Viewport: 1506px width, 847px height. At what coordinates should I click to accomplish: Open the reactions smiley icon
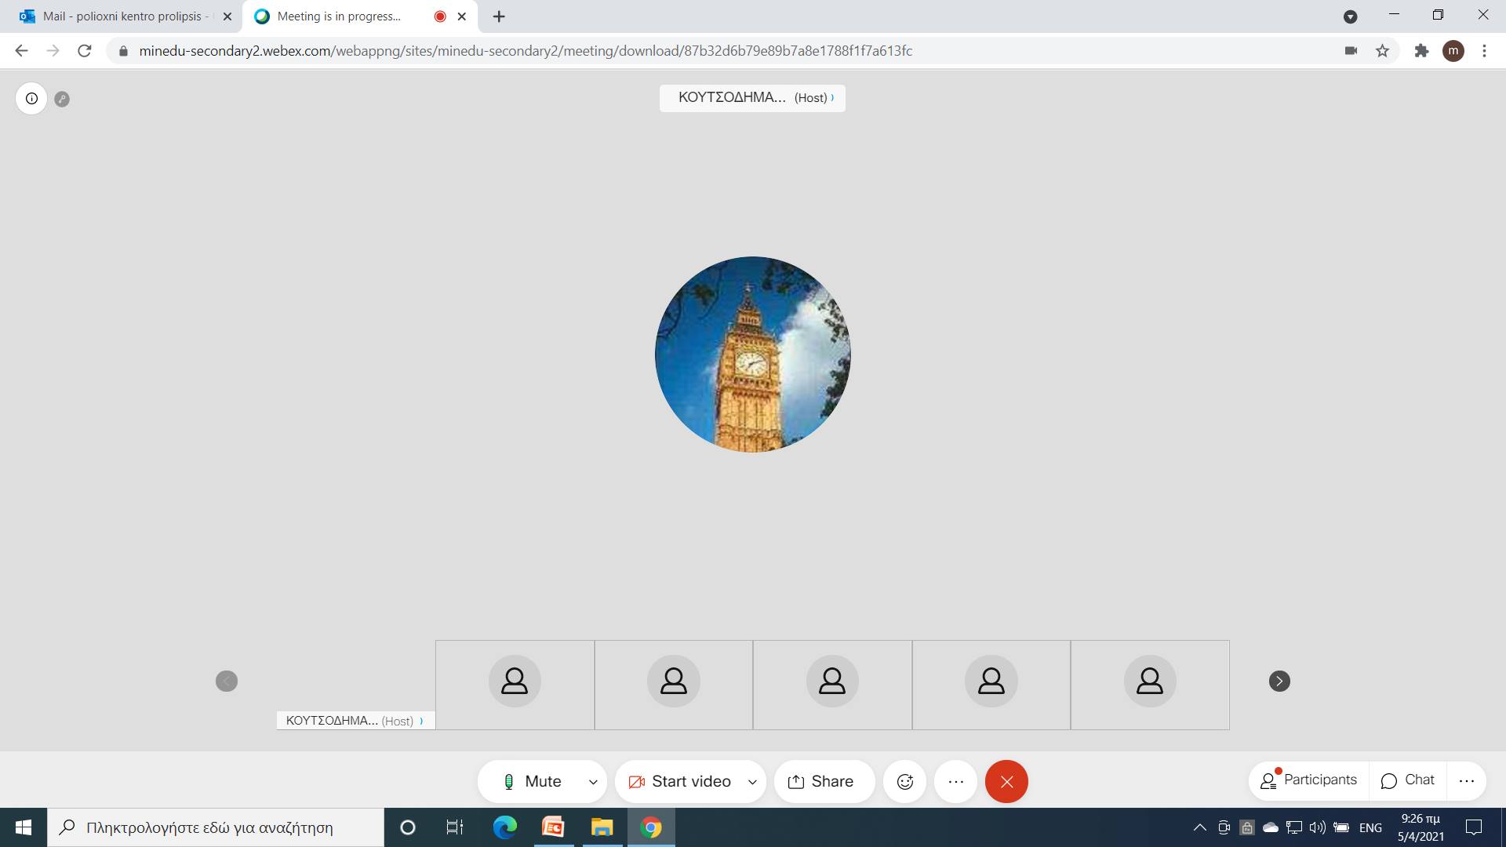[x=904, y=781]
